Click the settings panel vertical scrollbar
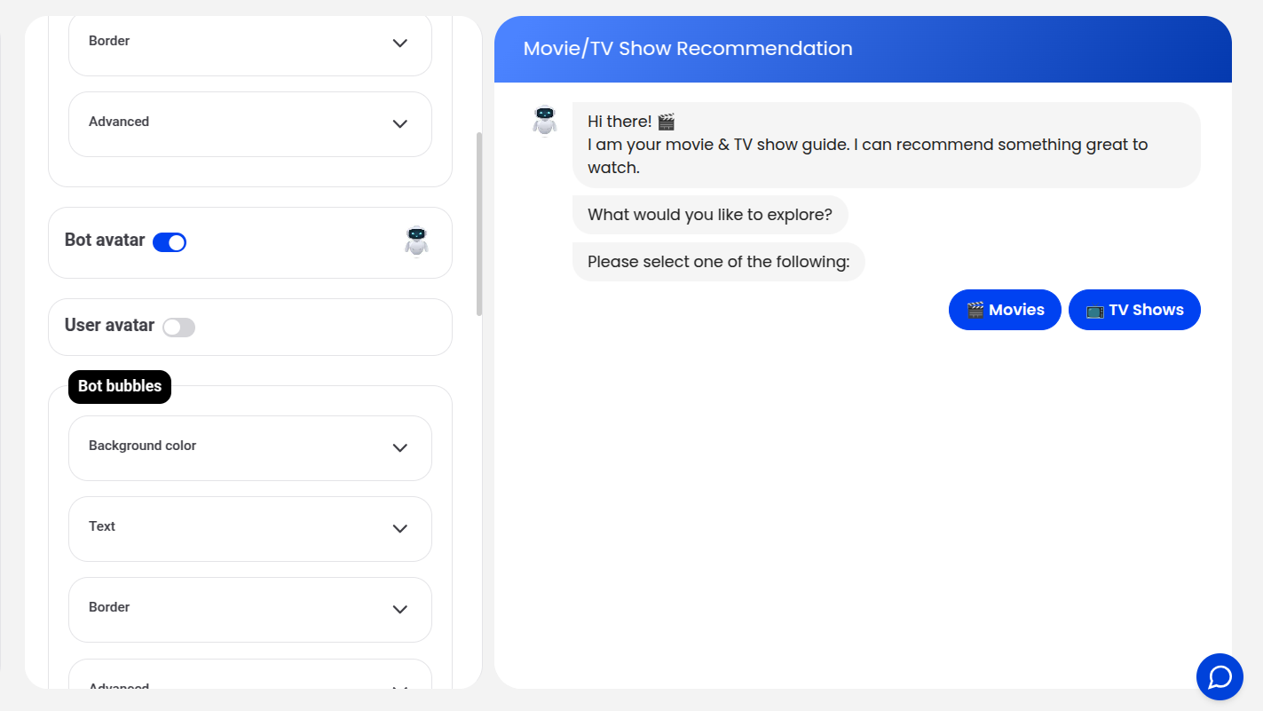1263x711 pixels. point(479,224)
